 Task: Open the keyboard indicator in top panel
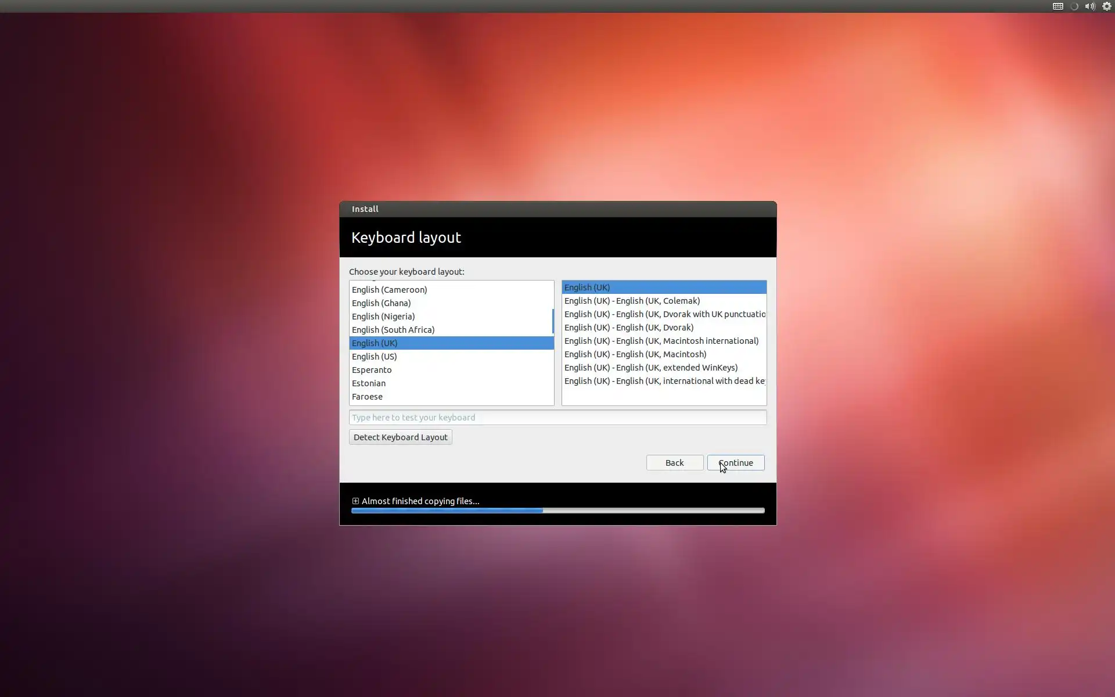click(1058, 6)
